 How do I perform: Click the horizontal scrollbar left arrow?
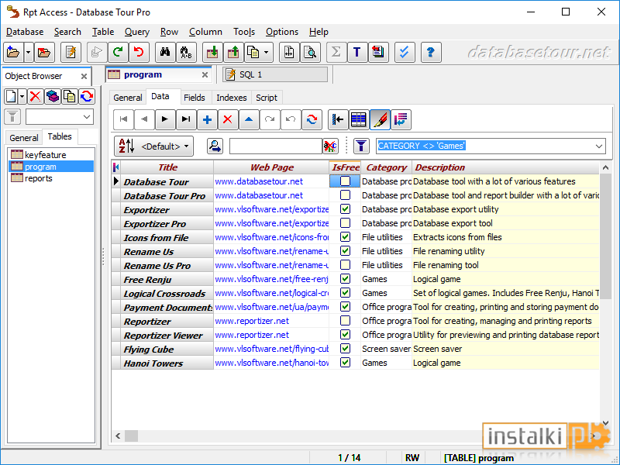coord(118,436)
